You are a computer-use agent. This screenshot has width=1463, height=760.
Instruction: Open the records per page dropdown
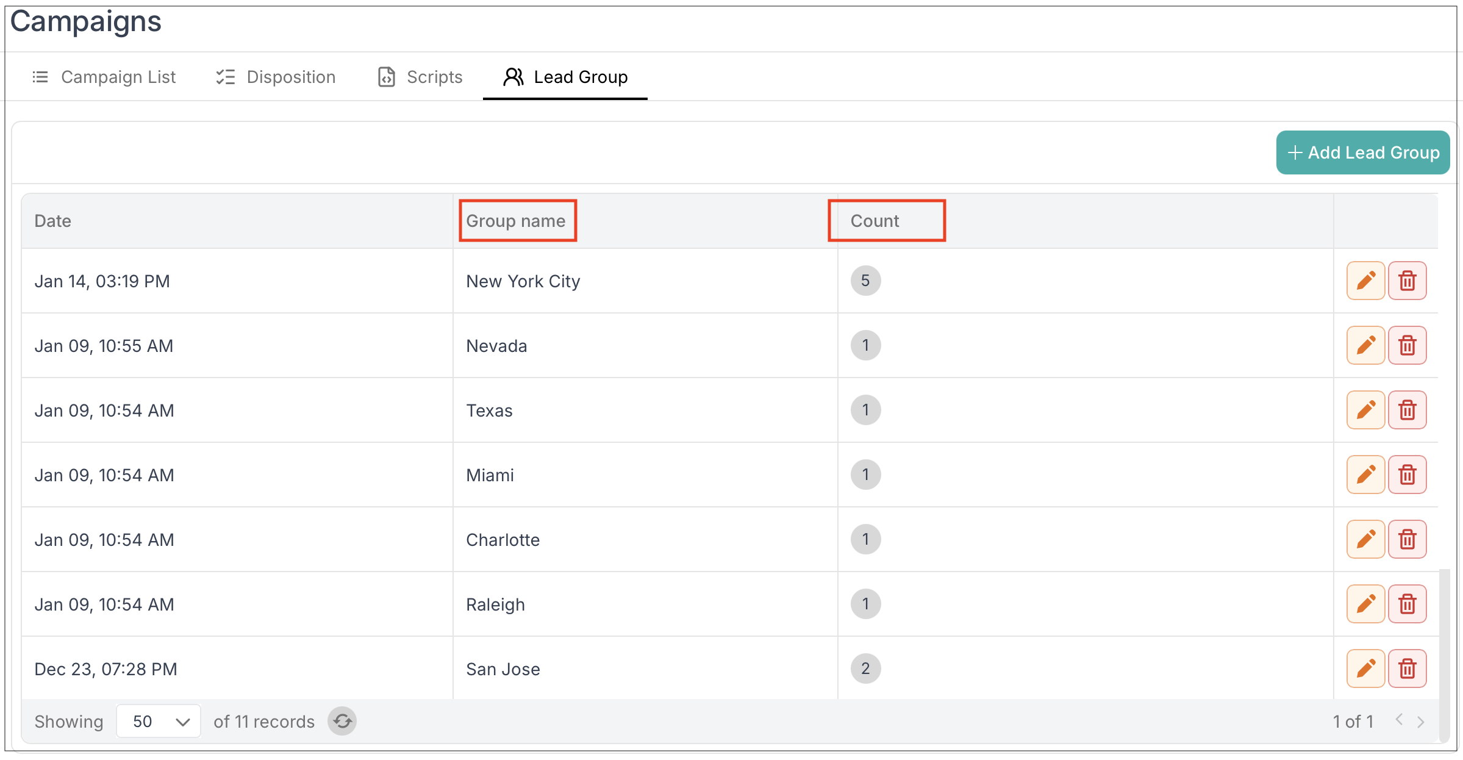point(159,722)
